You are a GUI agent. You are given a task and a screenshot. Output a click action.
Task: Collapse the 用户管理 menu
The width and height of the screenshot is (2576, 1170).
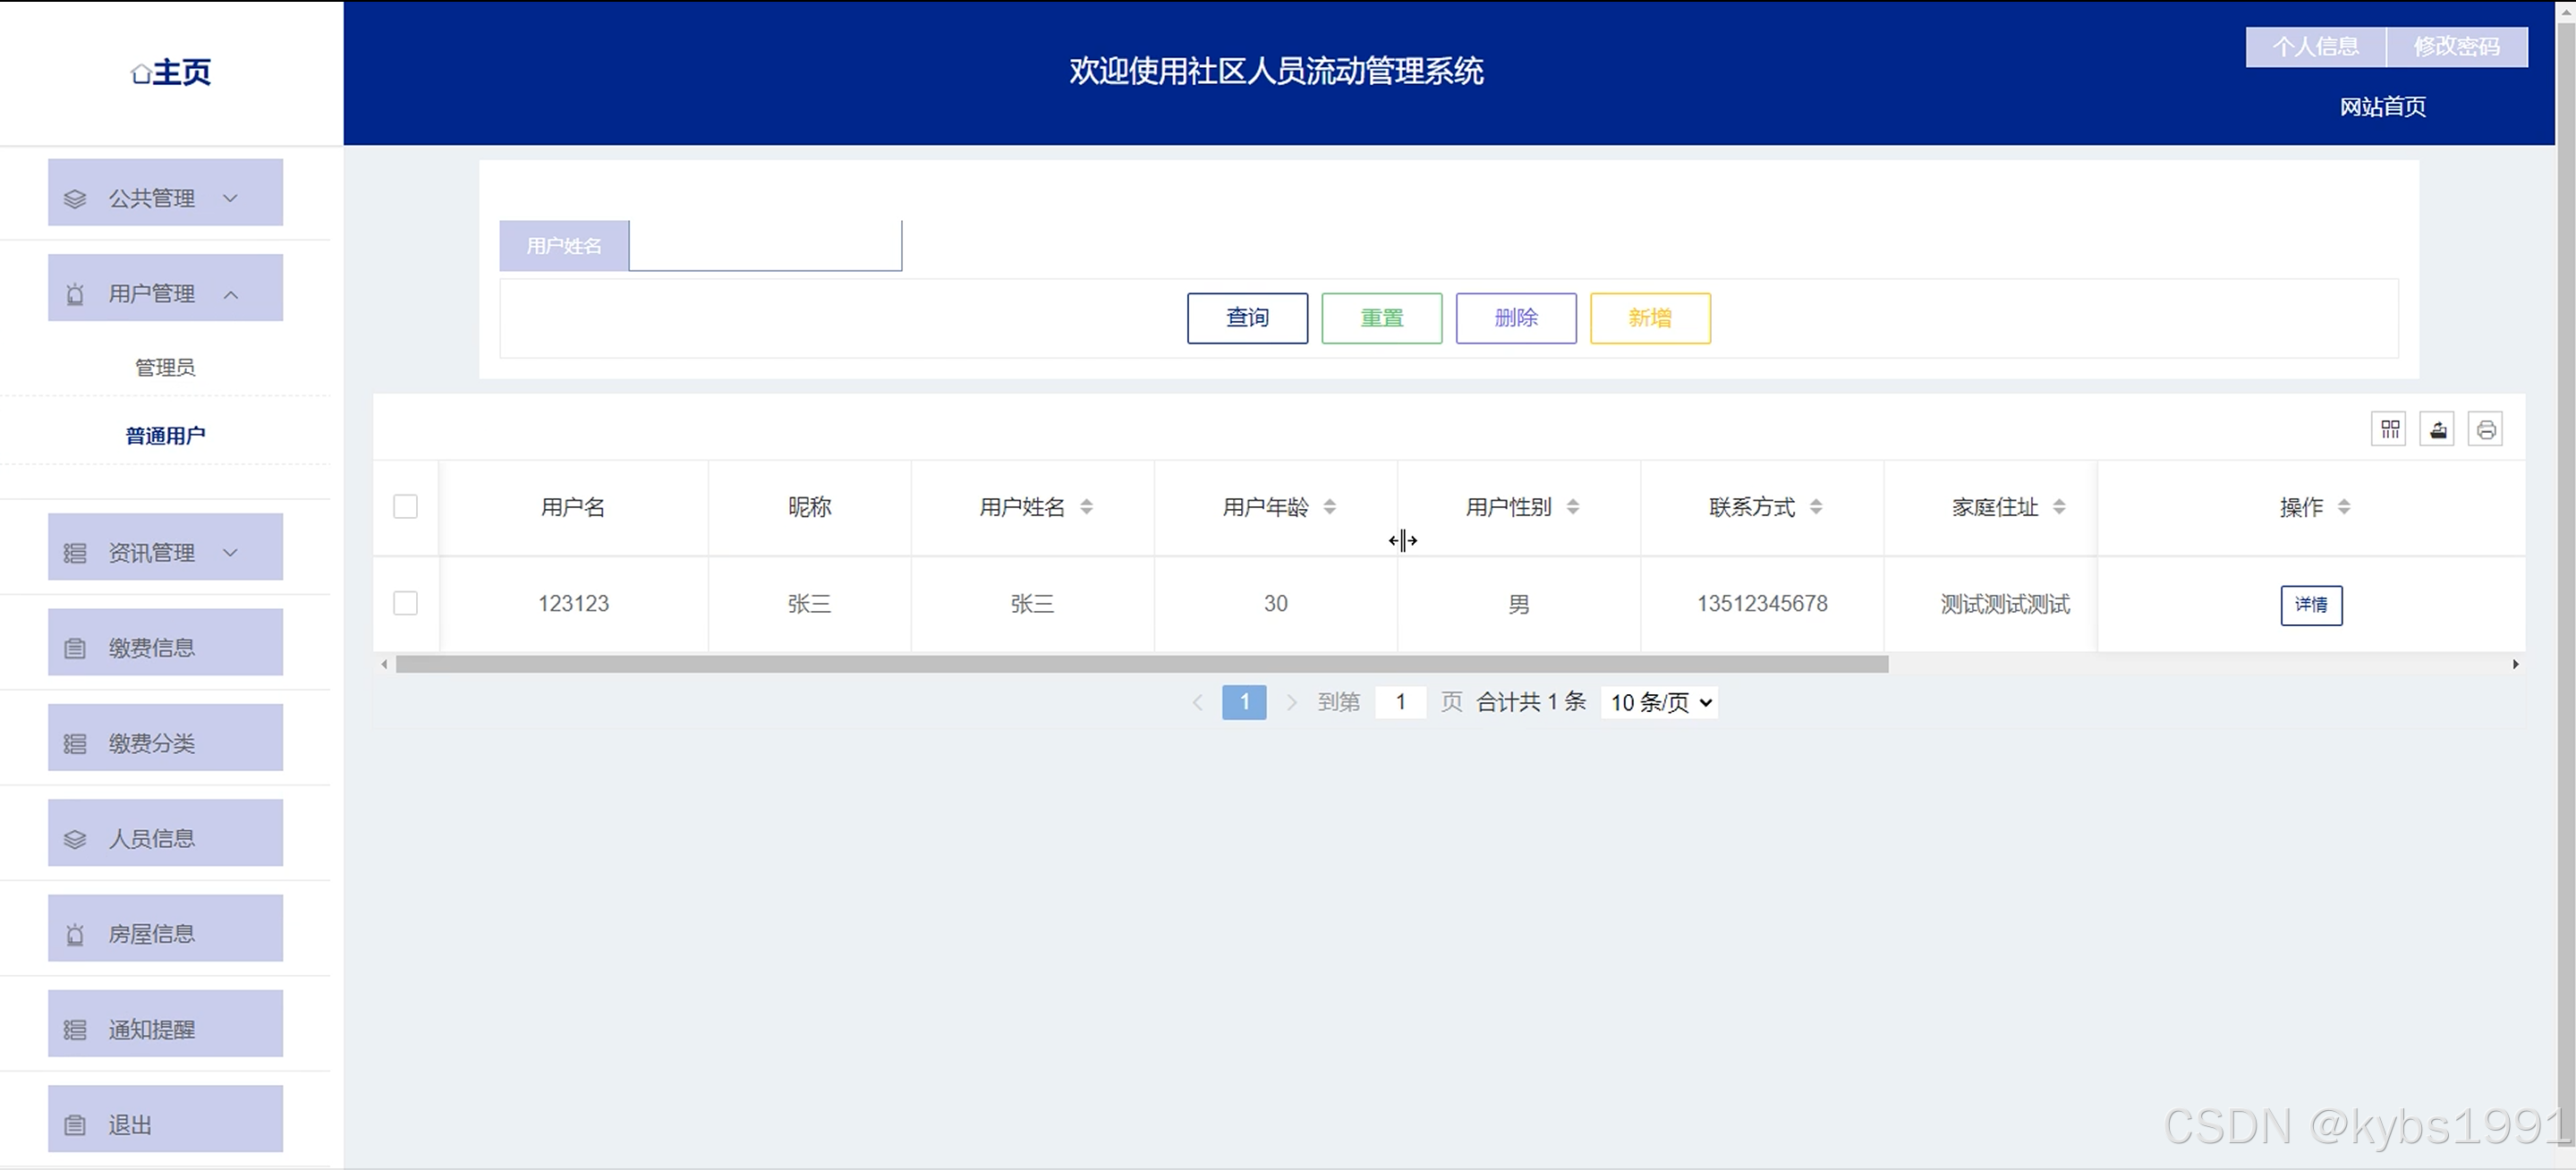click(165, 293)
